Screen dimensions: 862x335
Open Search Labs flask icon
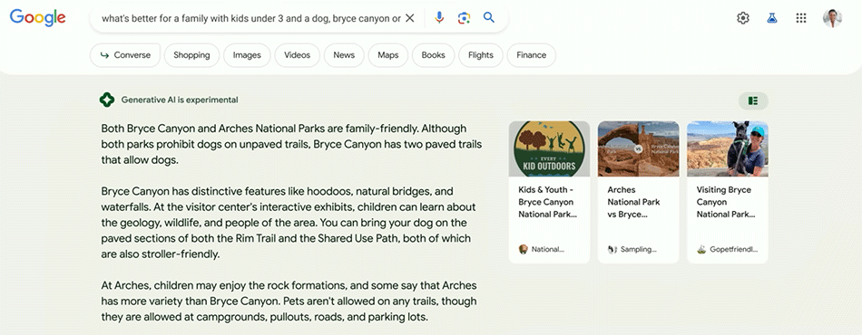click(x=772, y=18)
